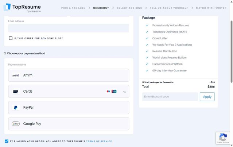The image size is (233, 147).
Task: Go to Select Add-ons step
Action: pos(129,8)
